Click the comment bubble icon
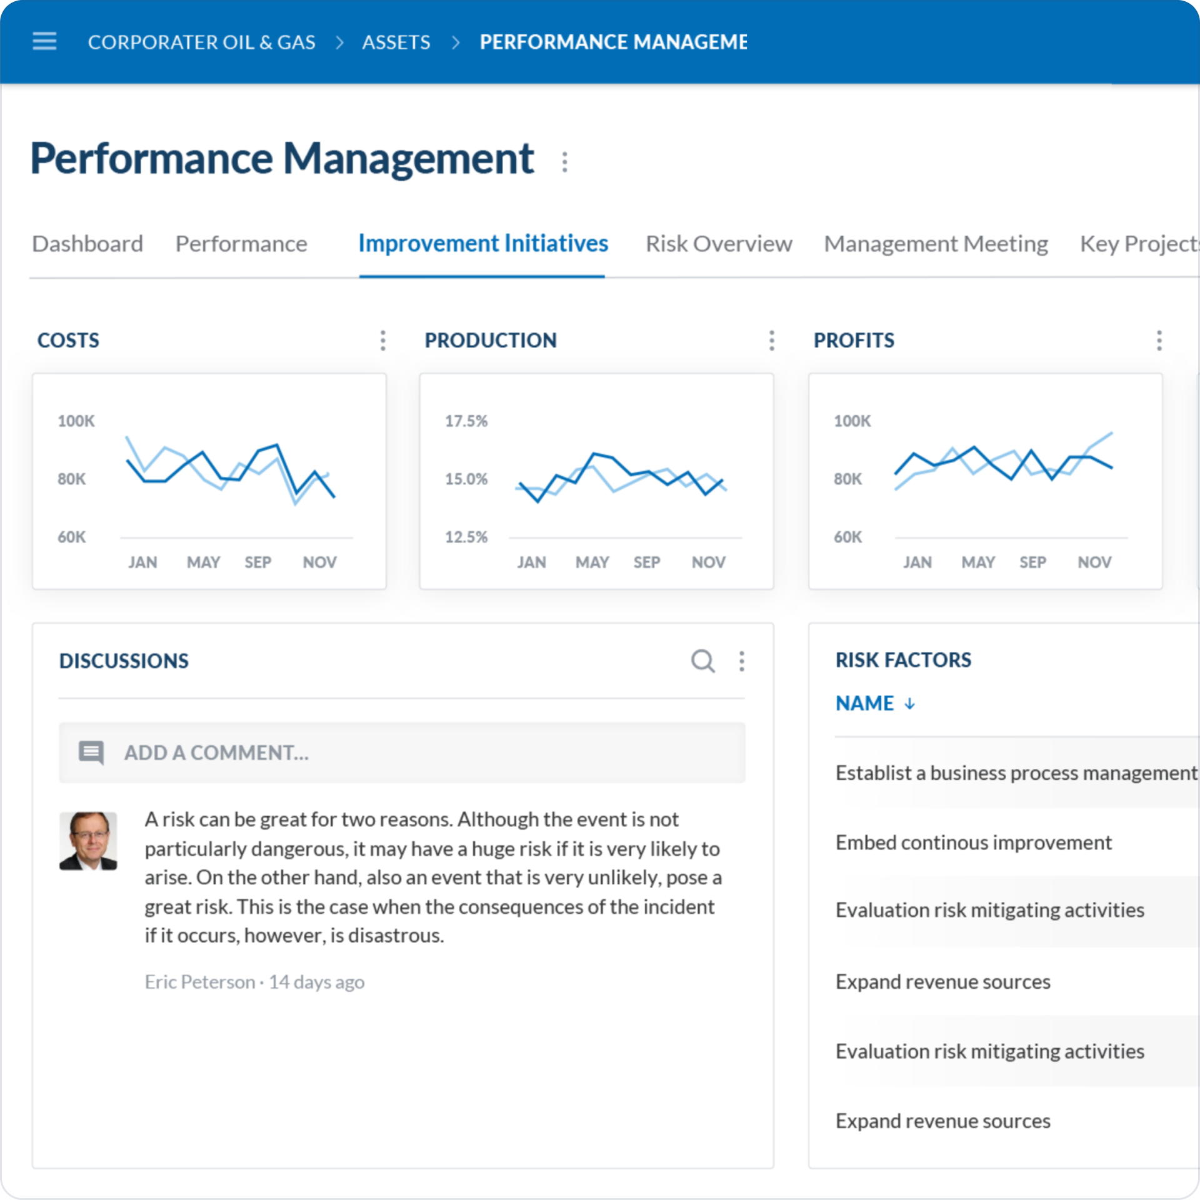The image size is (1200, 1200). [x=91, y=752]
